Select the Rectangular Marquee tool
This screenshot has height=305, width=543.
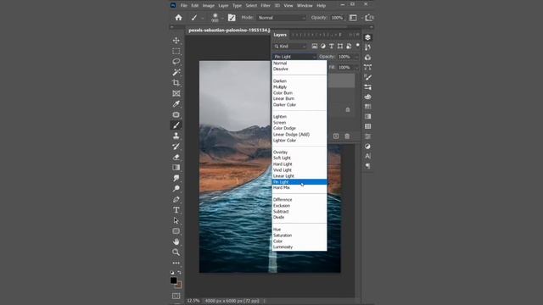(x=176, y=51)
